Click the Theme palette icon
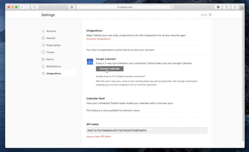 point(43,52)
